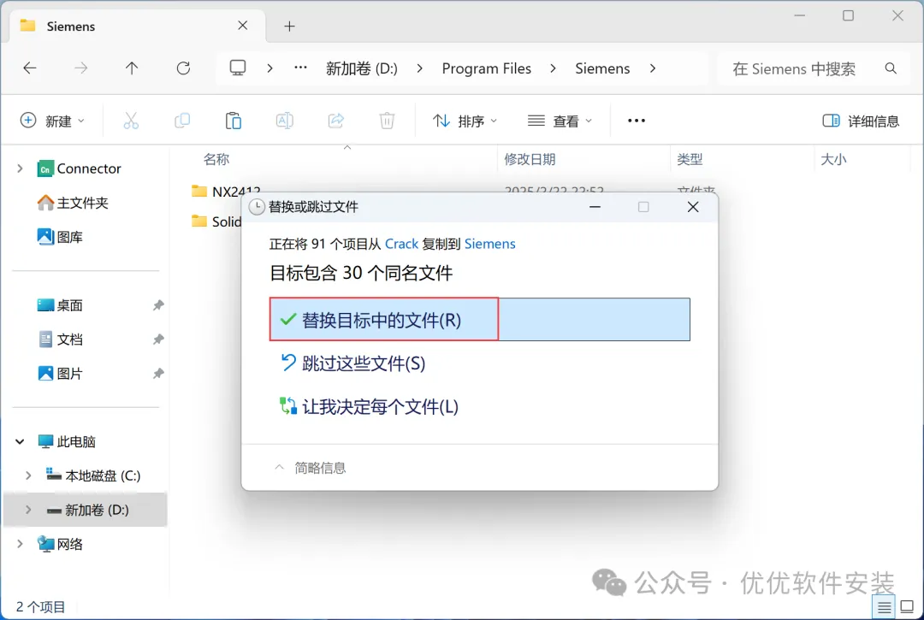Image resolution: width=924 pixels, height=620 pixels.
Task: Expand the Connector tree node
Action: pyautogui.click(x=20, y=168)
